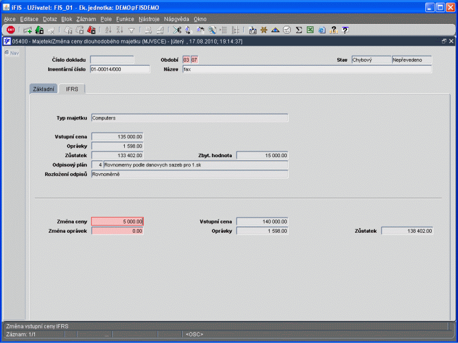This screenshot has width=458, height=343.
Task: Open the Blok menu
Action: click(66, 19)
